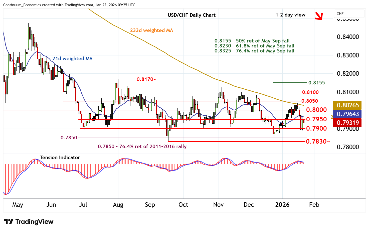The image size is (369, 231).
Task: Click the 2026 marker on the time axis
Action: click(282, 205)
